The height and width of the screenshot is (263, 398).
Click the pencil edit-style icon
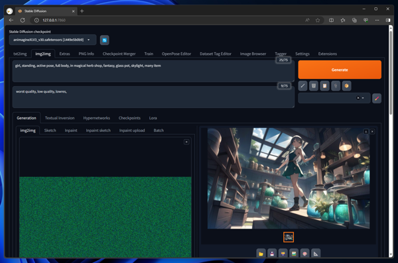tap(377, 99)
